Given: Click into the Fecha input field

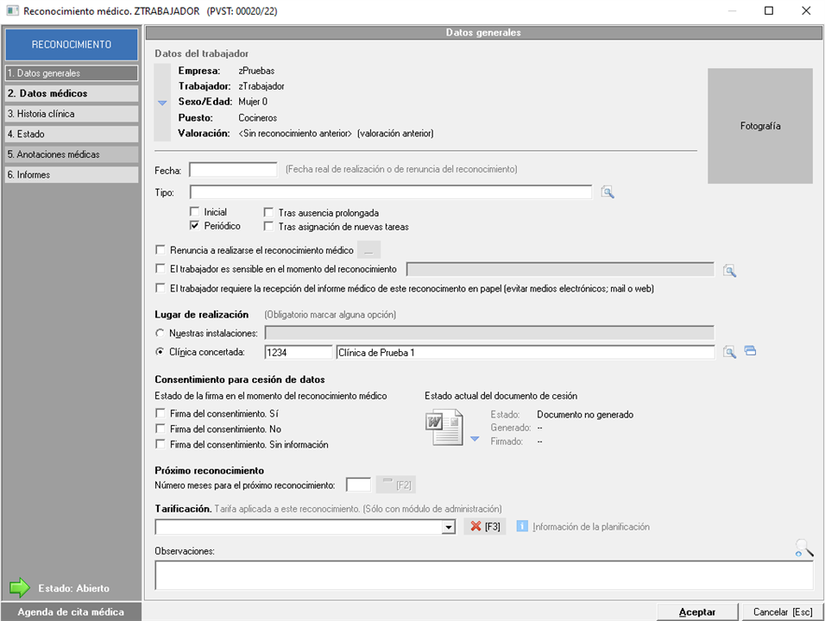Looking at the screenshot, I should (233, 169).
